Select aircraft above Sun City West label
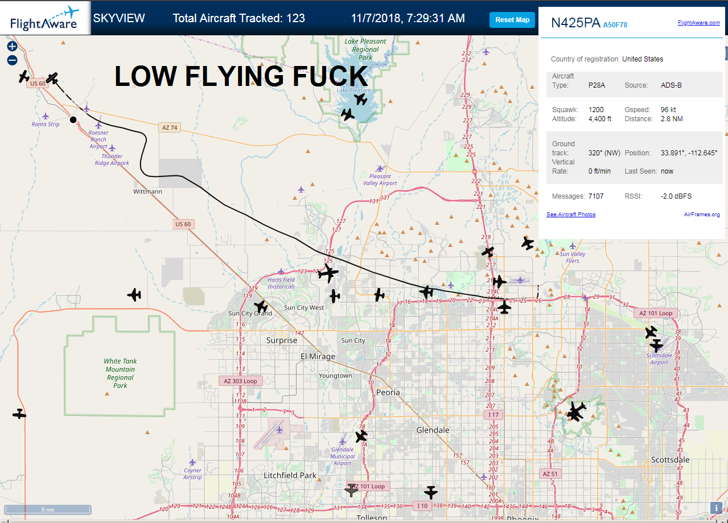728x523 pixels. pos(335,296)
